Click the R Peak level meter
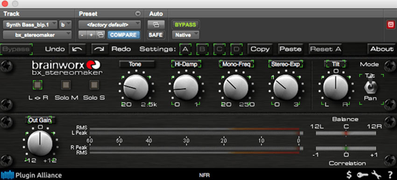 197,148
